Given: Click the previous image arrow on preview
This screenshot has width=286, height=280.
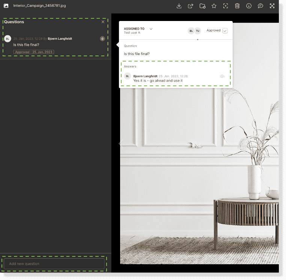Looking at the screenshot, I should pyautogui.click(x=120, y=143).
